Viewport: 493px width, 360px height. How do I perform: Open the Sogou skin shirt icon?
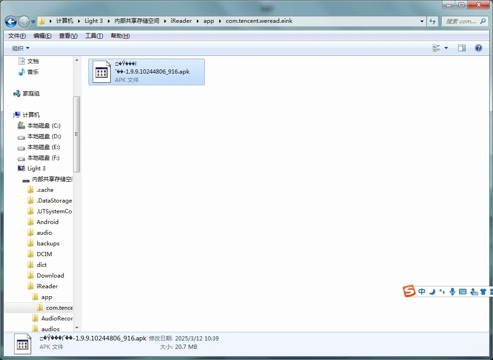click(x=483, y=292)
